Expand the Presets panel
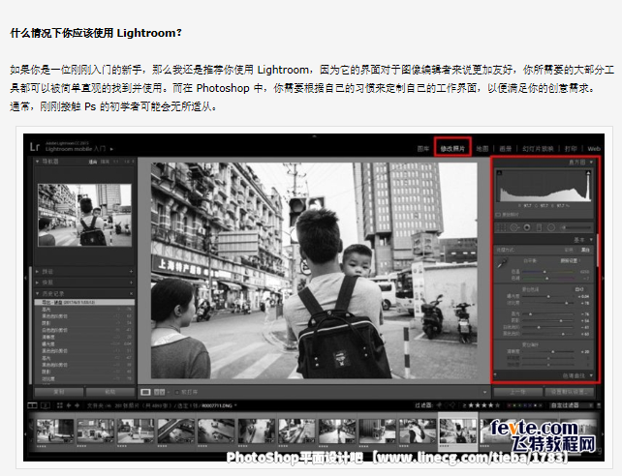 [x=38, y=272]
